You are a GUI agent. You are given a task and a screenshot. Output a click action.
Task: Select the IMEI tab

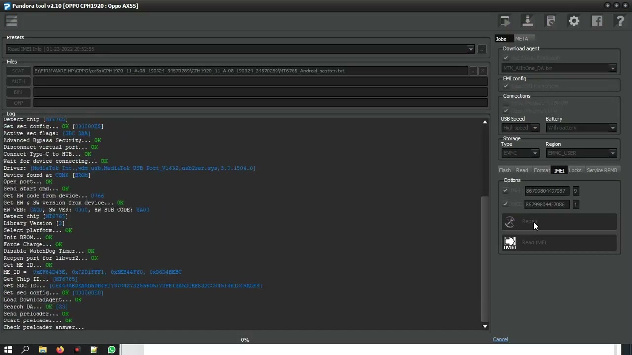point(559,171)
